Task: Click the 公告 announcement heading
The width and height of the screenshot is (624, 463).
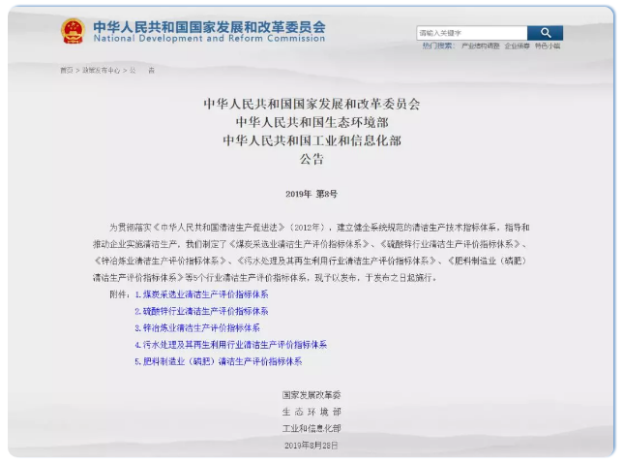Action: click(312, 158)
